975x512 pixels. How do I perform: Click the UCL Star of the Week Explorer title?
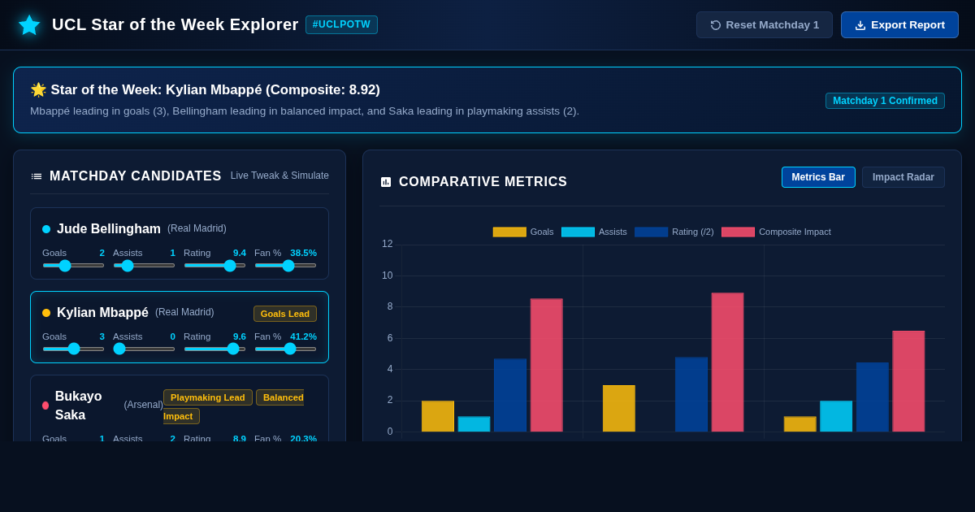pos(175,24)
